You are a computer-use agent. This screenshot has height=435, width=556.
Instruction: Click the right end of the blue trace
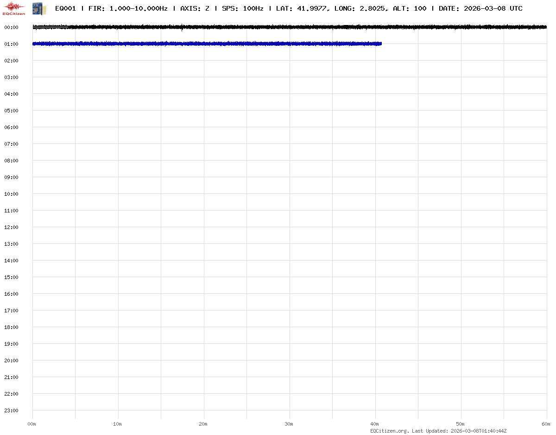point(380,43)
